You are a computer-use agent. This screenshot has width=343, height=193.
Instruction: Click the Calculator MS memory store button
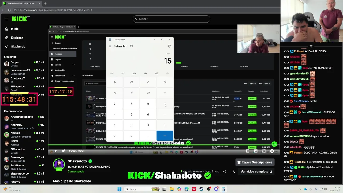tap(156, 73)
